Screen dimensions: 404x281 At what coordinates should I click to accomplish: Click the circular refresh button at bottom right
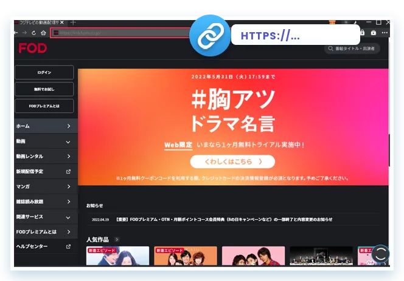click(380, 254)
